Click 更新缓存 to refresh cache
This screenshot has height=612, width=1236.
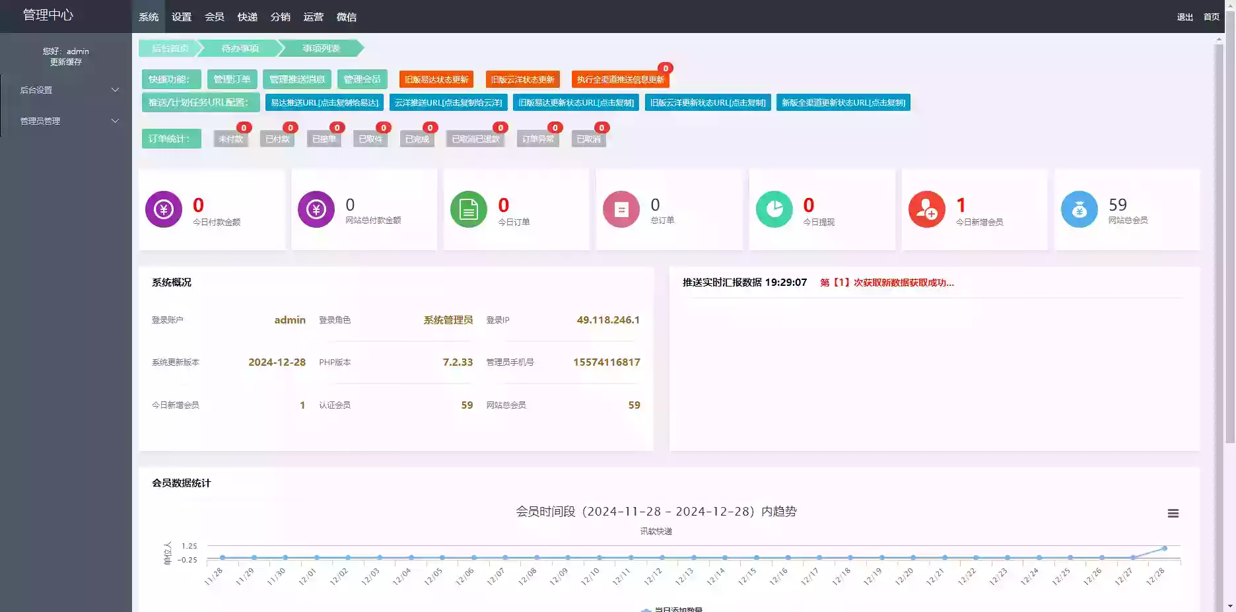pos(66,61)
